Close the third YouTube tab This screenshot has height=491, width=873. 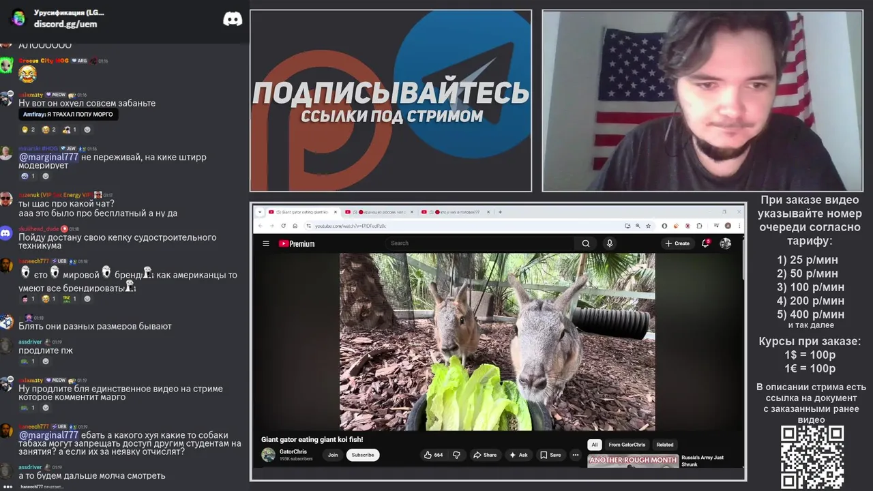[488, 212]
